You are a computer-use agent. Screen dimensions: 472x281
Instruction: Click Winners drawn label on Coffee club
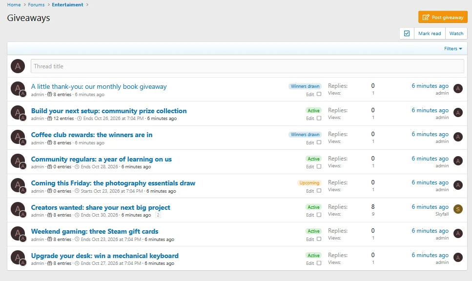(x=305, y=135)
